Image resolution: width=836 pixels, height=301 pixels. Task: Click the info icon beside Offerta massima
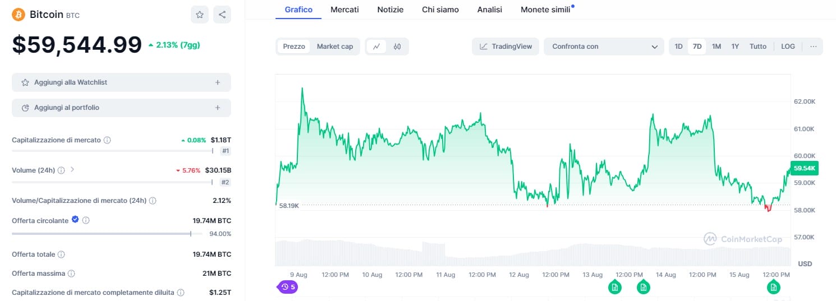point(71,274)
